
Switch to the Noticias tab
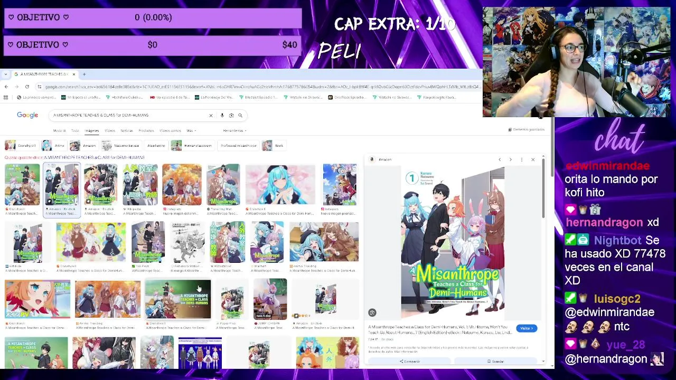coord(127,130)
